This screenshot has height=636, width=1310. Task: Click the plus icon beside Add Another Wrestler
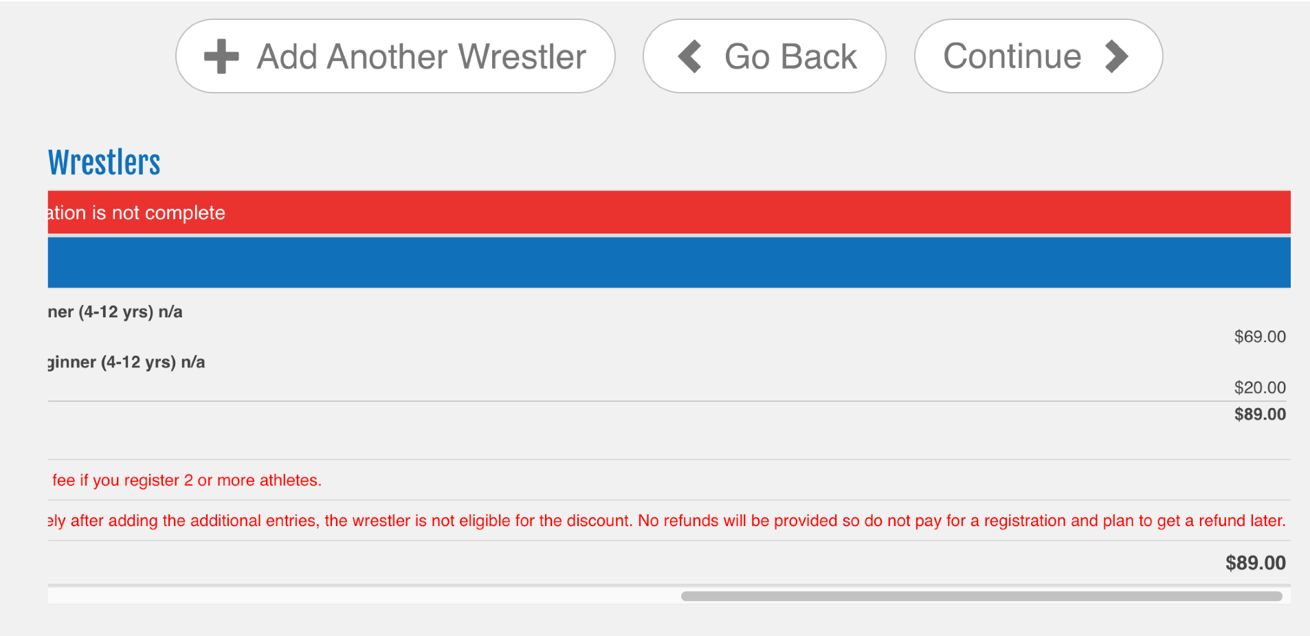(x=221, y=56)
